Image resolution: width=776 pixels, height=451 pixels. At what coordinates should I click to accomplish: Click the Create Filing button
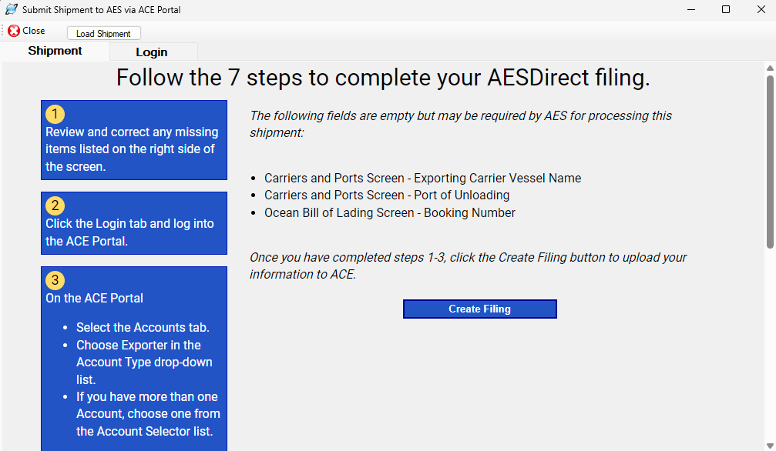(479, 309)
